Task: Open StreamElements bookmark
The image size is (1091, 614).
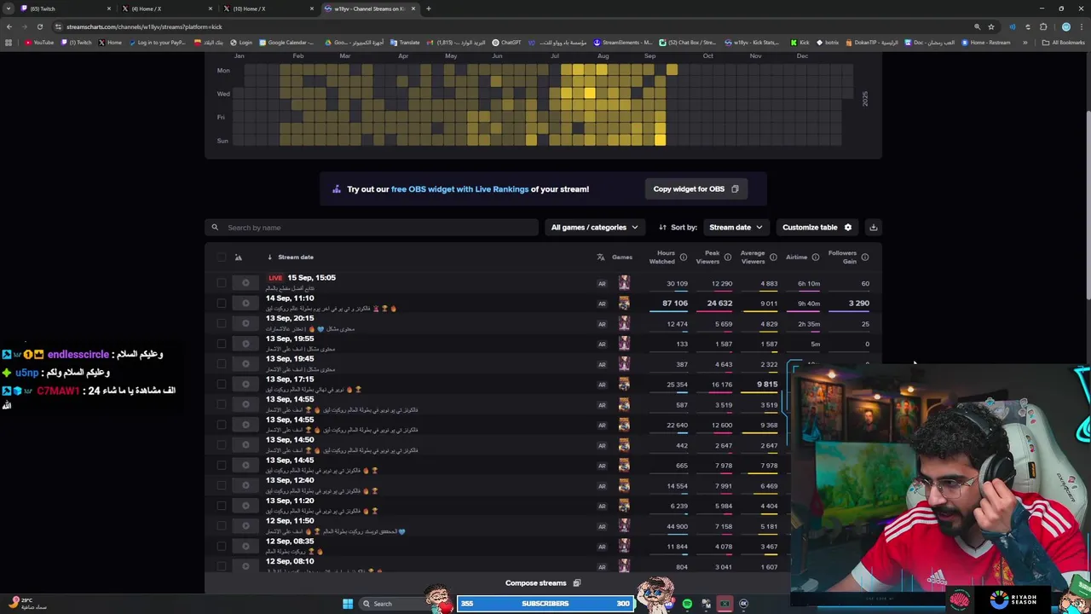Action: point(623,43)
